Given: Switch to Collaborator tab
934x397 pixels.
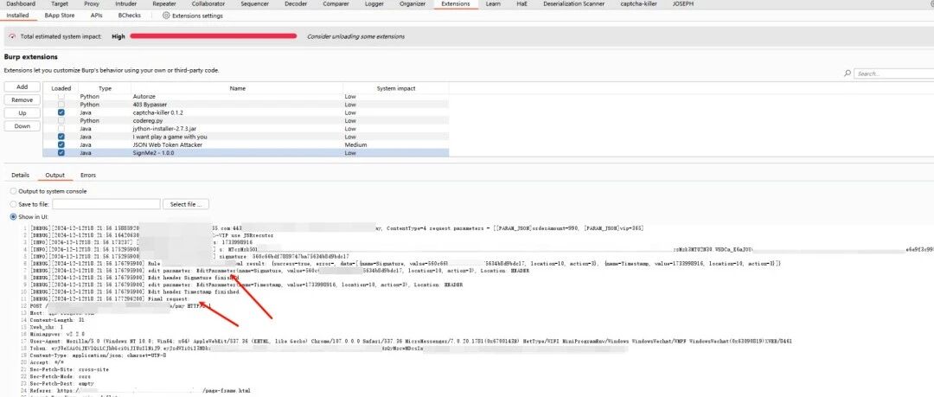Looking at the screenshot, I should (x=208, y=3).
